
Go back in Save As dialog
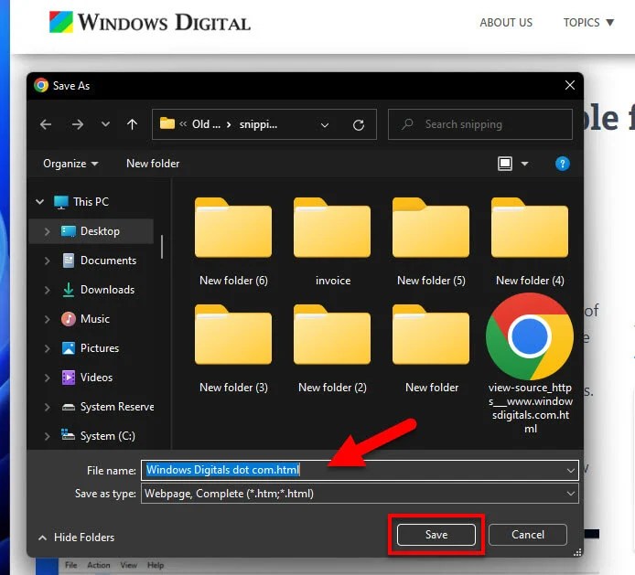coord(46,124)
